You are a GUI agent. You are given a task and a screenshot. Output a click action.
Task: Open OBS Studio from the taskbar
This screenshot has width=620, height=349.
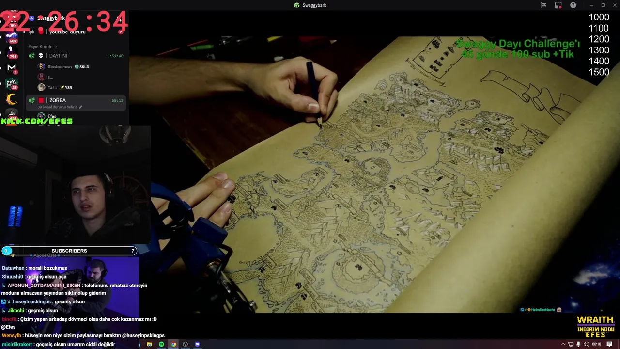(x=185, y=344)
